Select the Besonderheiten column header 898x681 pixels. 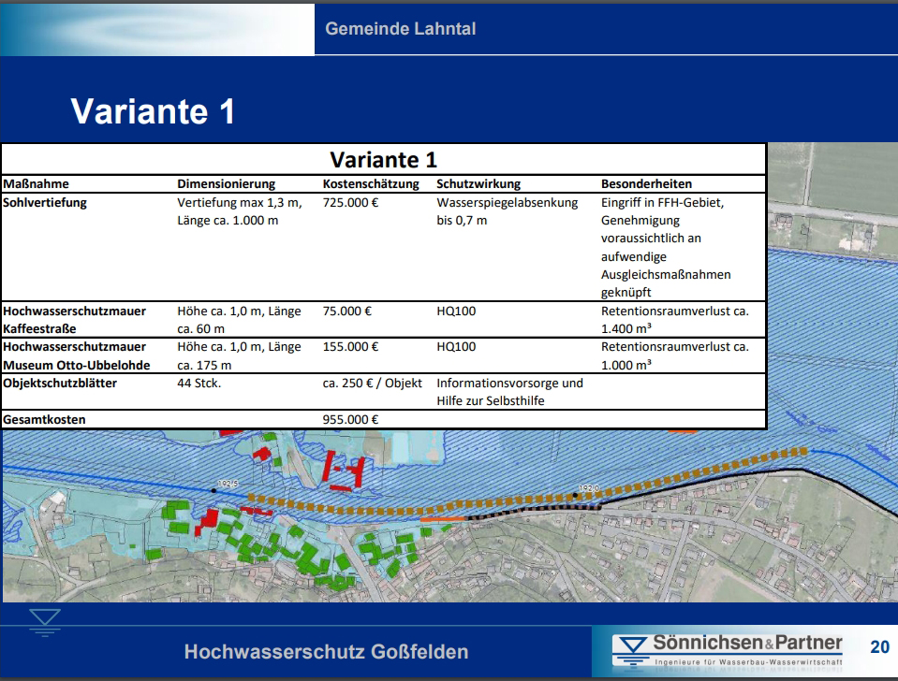pyautogui.click(x=646, y=184)
